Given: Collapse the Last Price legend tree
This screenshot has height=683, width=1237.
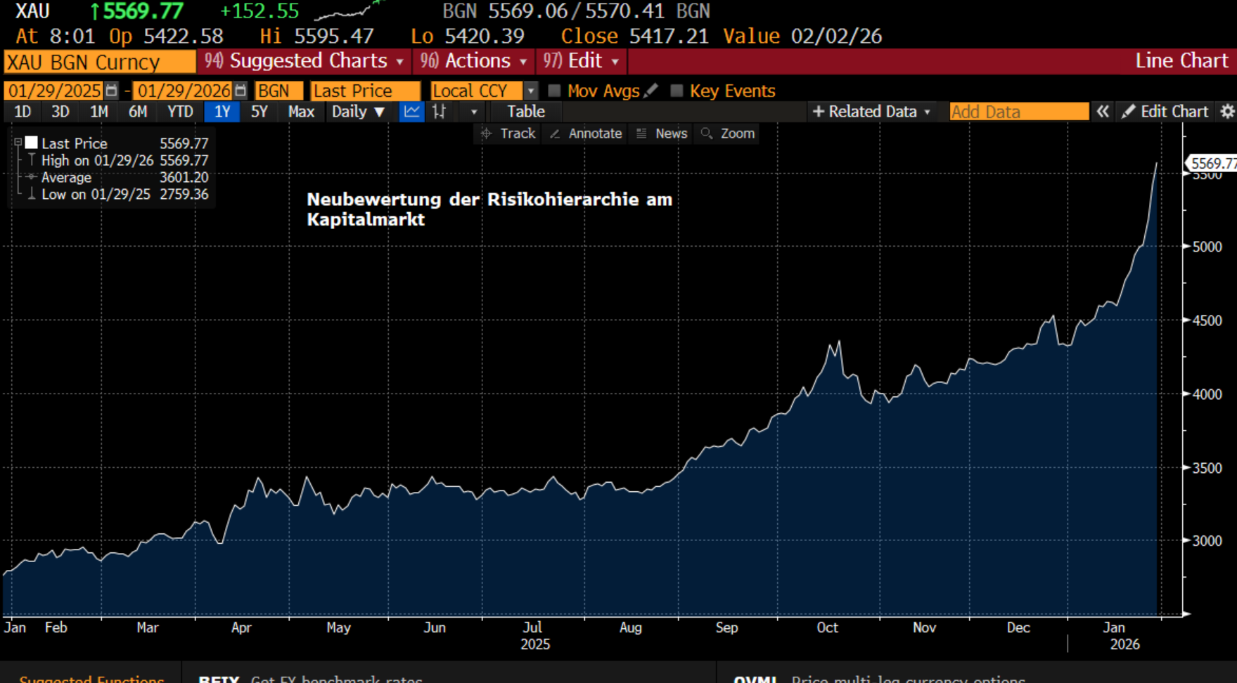Looking at the screenshot, I should (x=18, y=143).
